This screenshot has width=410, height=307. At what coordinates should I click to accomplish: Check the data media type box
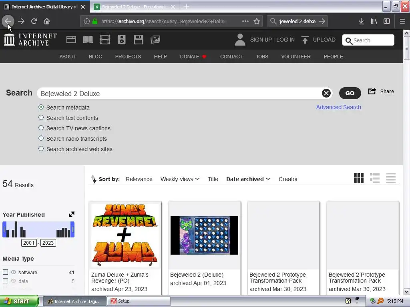point(5,281)
